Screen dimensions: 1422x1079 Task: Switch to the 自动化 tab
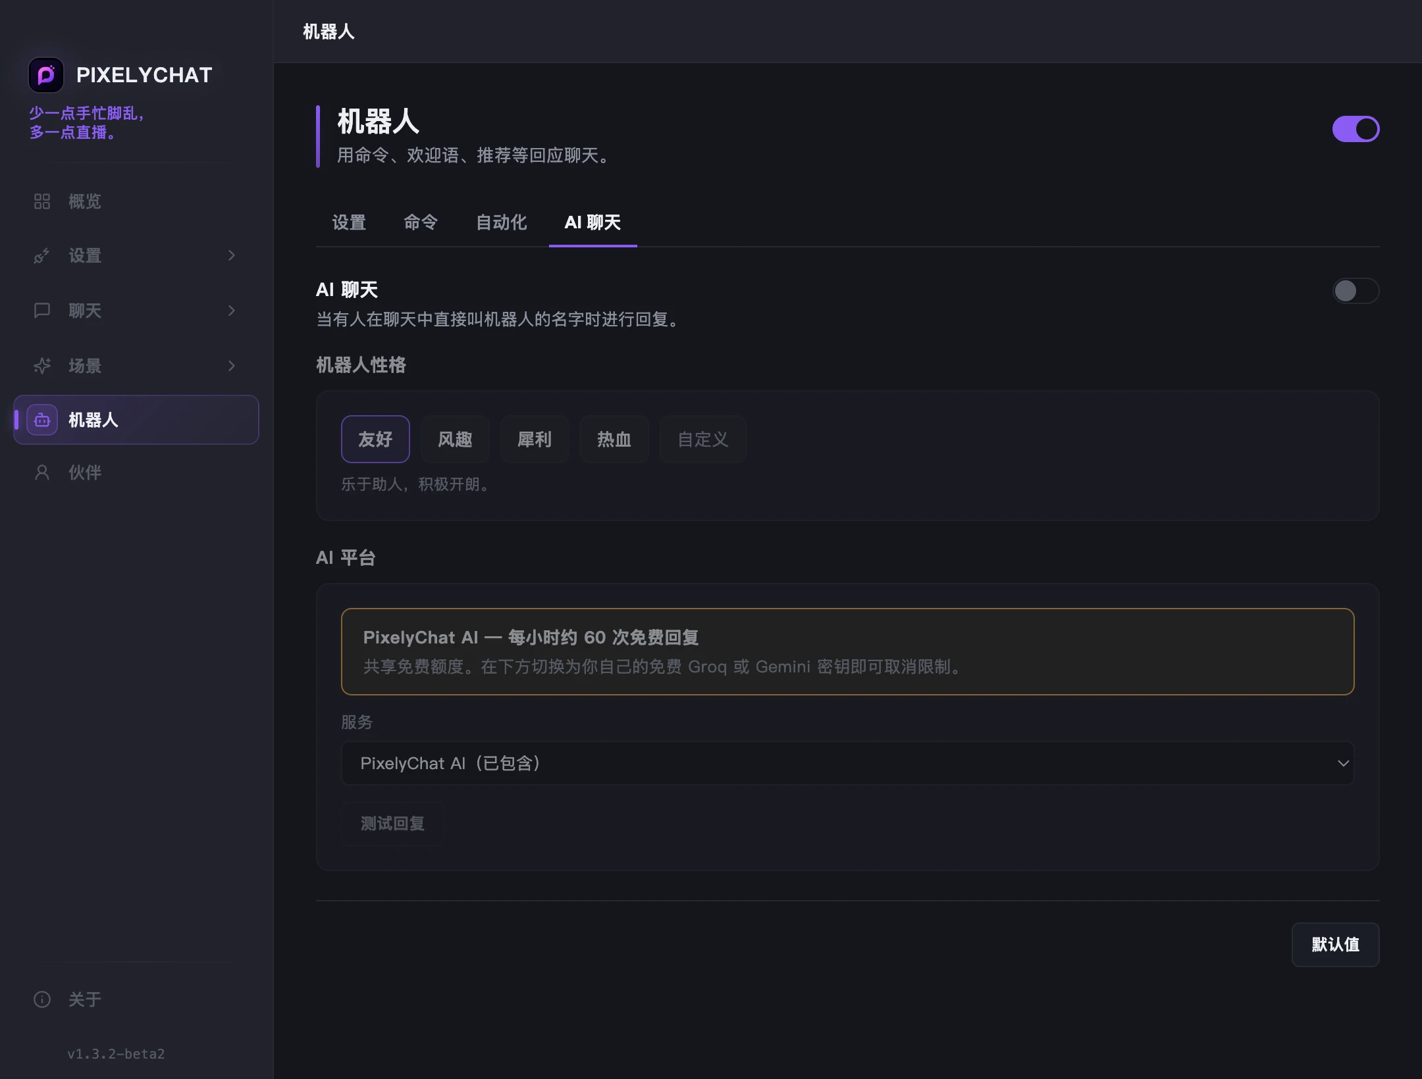click(x=502, y=222)
